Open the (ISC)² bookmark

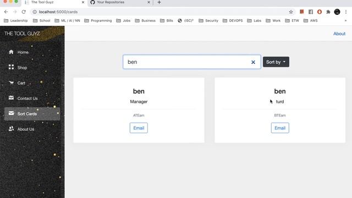click(185, 21)
